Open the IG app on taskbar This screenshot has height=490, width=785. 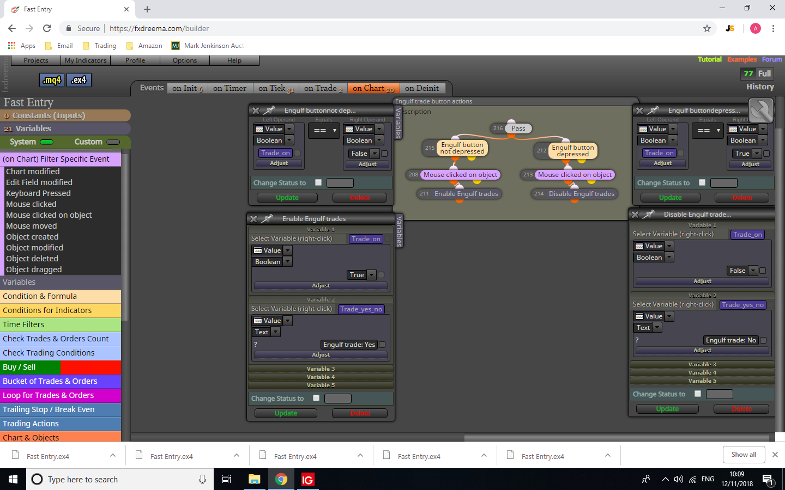click(307, 479)
